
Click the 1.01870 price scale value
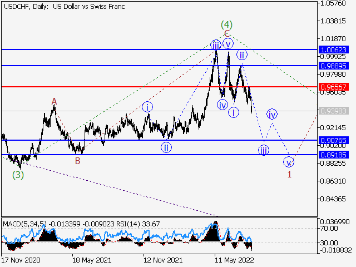(333, 38)
